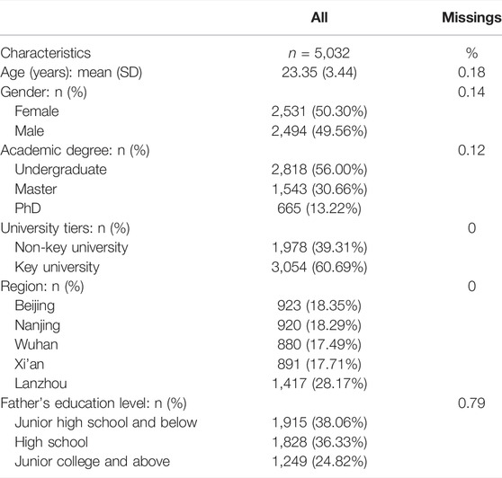Click the 'Wuhan' region label
The height and width of the screenshot is (478, 502).
click(37, 345)
